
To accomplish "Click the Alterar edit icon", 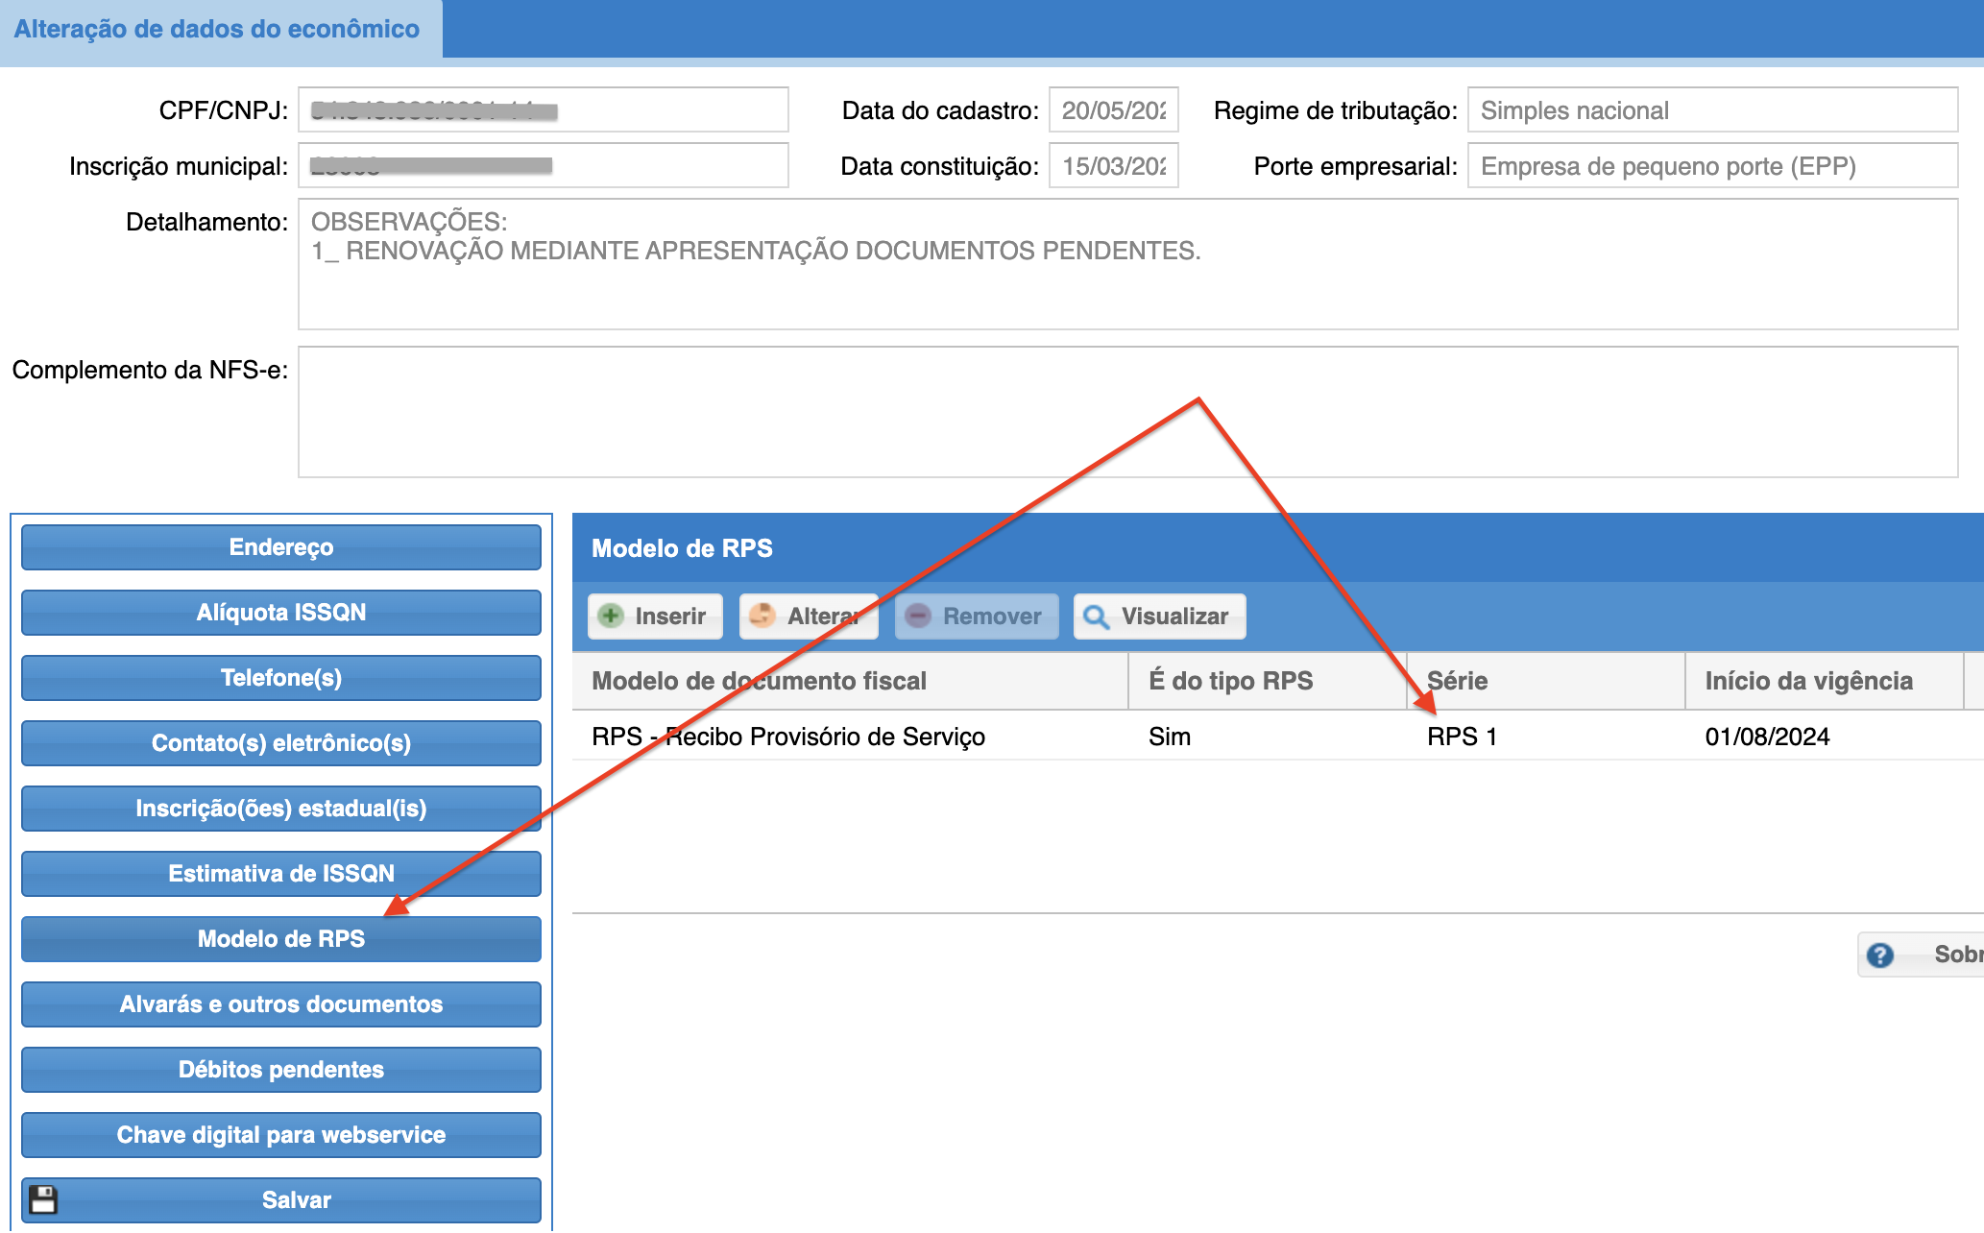I will 762,616.
